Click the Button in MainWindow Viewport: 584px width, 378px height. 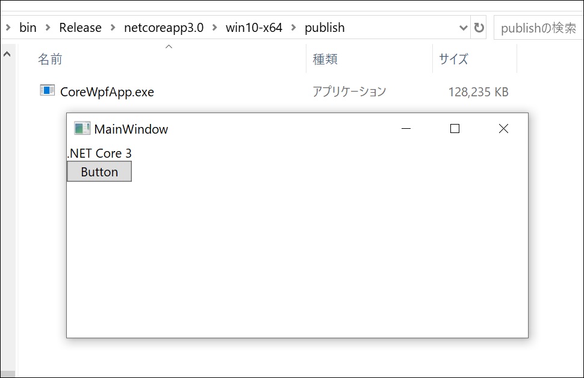(x=99, y=172)
